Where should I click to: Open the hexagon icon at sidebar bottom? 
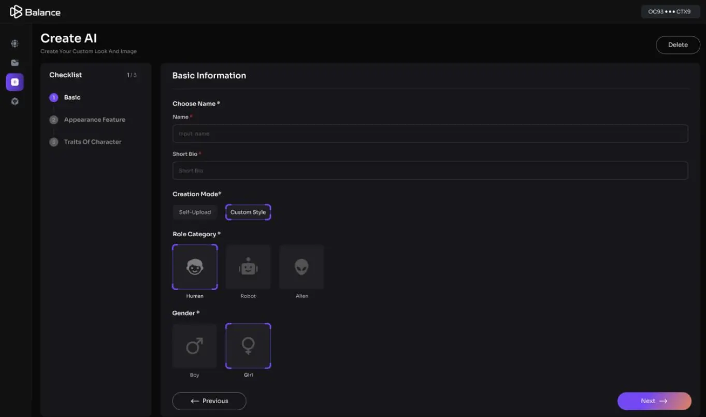tap(15, 101)
